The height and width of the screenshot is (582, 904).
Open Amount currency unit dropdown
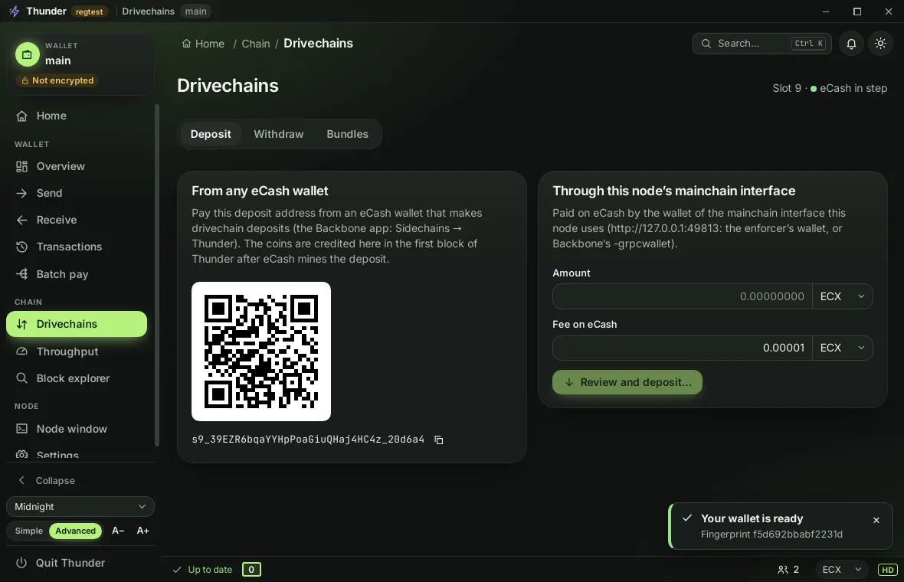click(x=842, y=296)
